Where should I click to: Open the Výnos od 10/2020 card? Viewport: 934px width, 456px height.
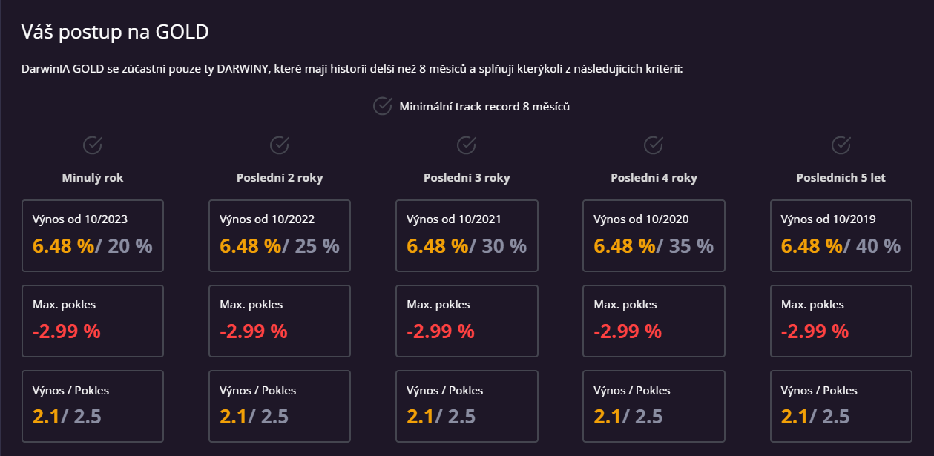click(654, 235)
